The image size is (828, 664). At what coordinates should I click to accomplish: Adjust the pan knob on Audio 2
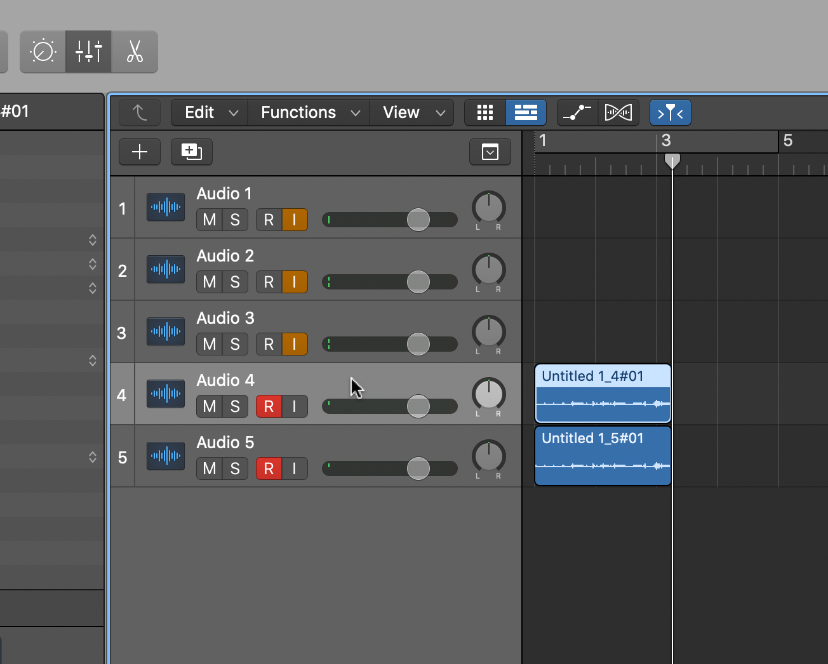click(x=489, y=270)
